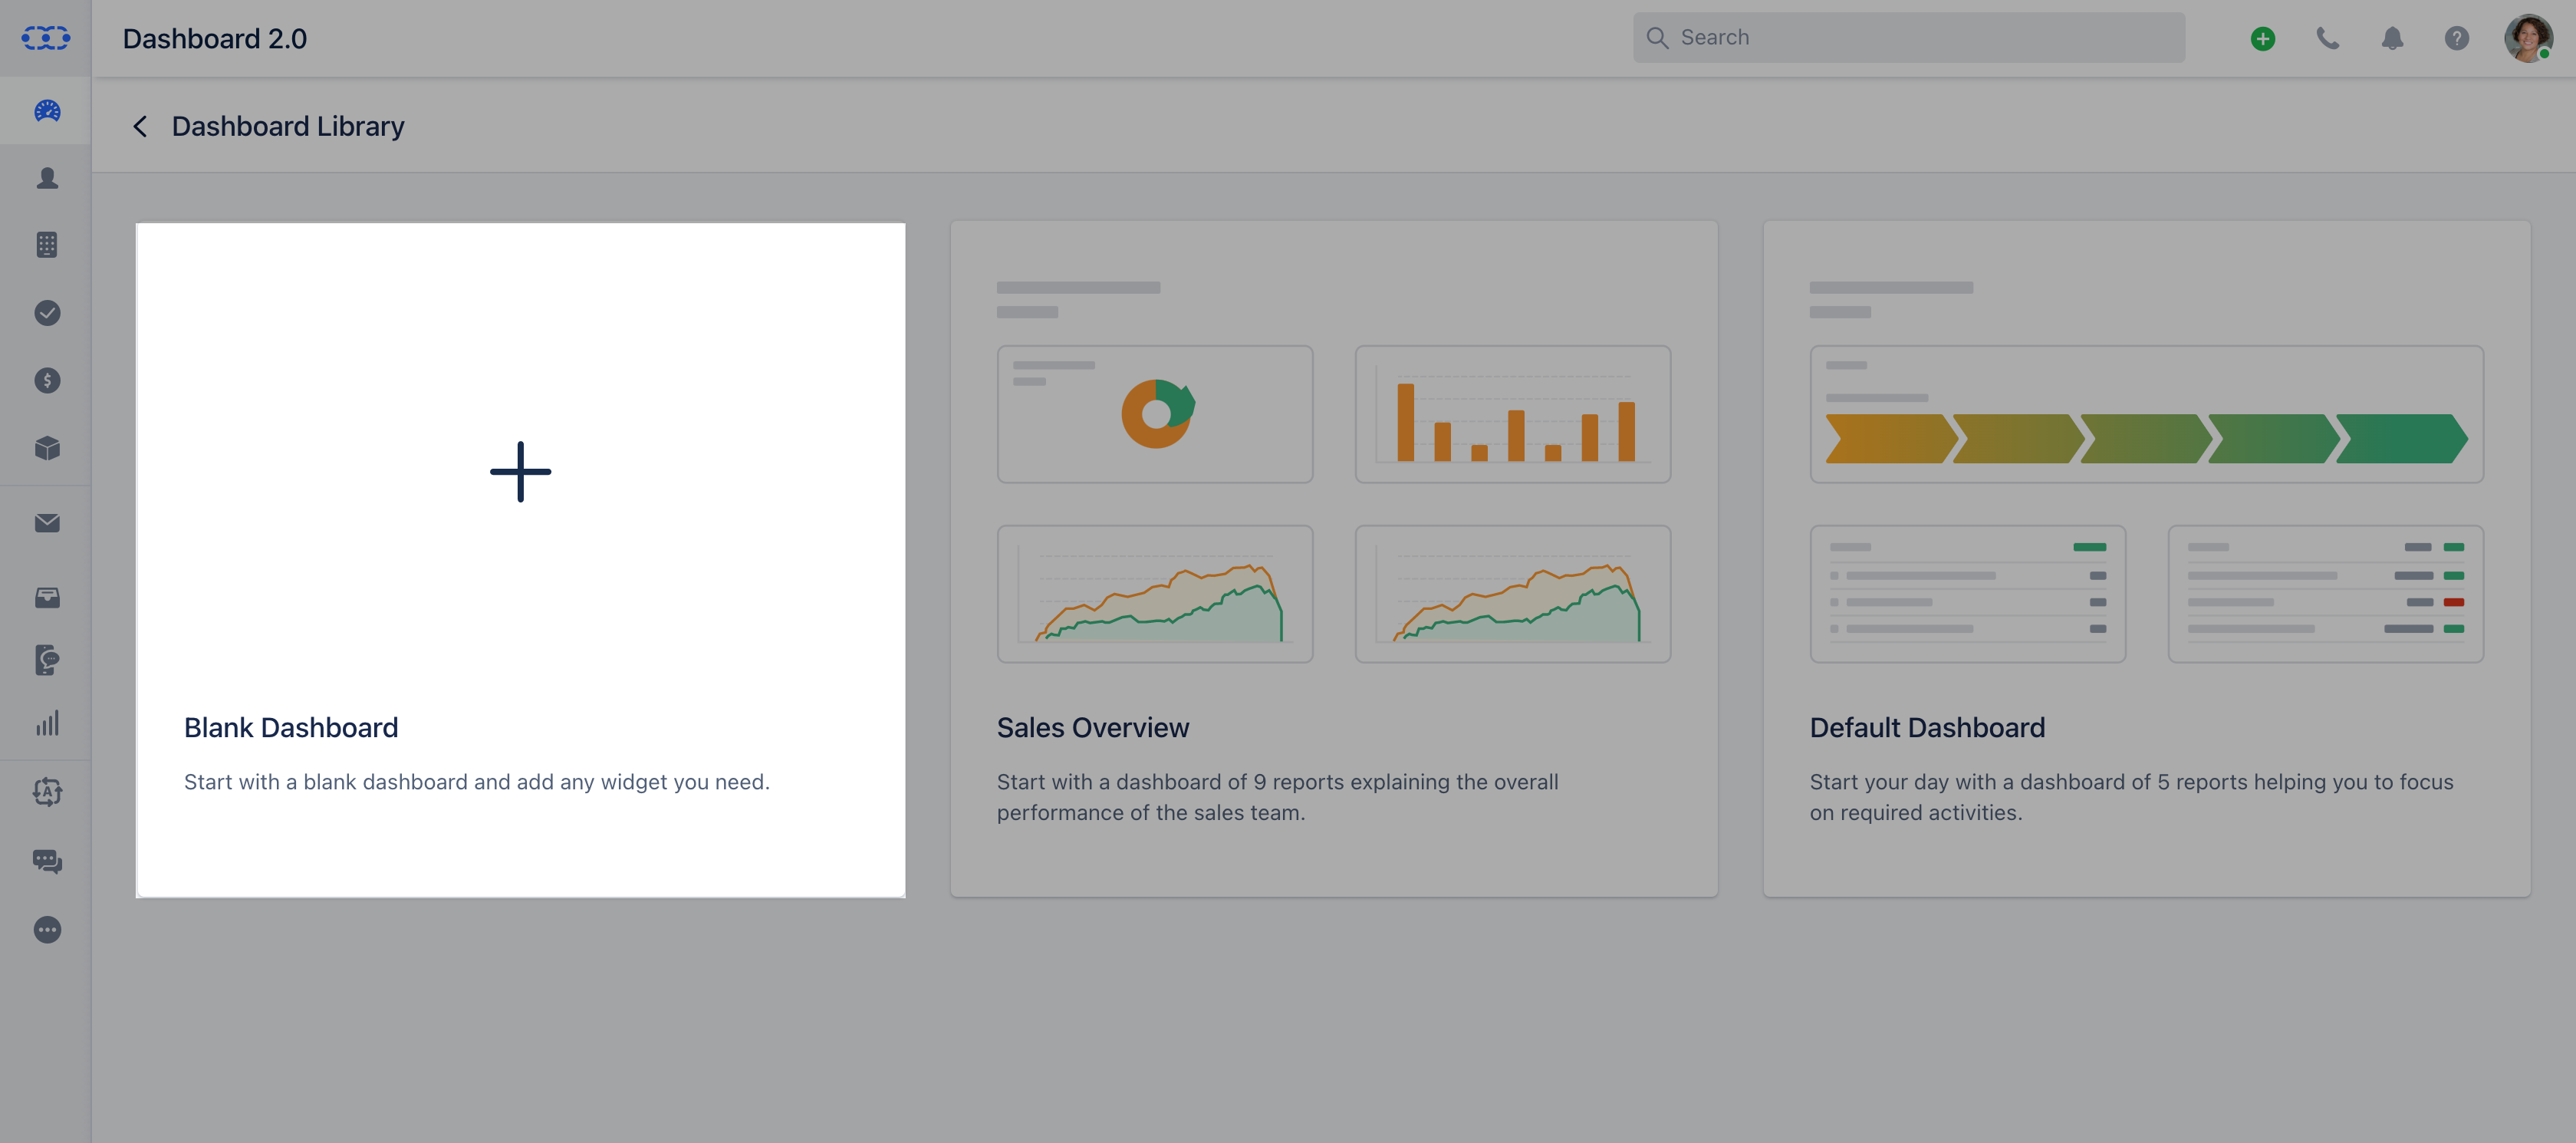Click the green plus quick-add icon
Viewport: 2576px width, 1143px height.
(x=2263, y=38)
